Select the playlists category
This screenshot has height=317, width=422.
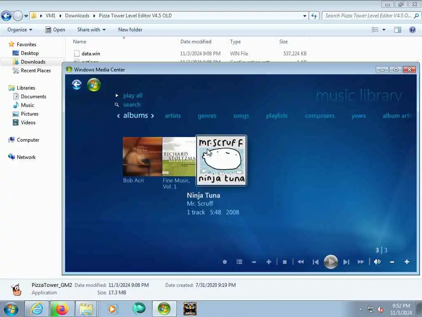pyautogui.click(x=277, y=116)
